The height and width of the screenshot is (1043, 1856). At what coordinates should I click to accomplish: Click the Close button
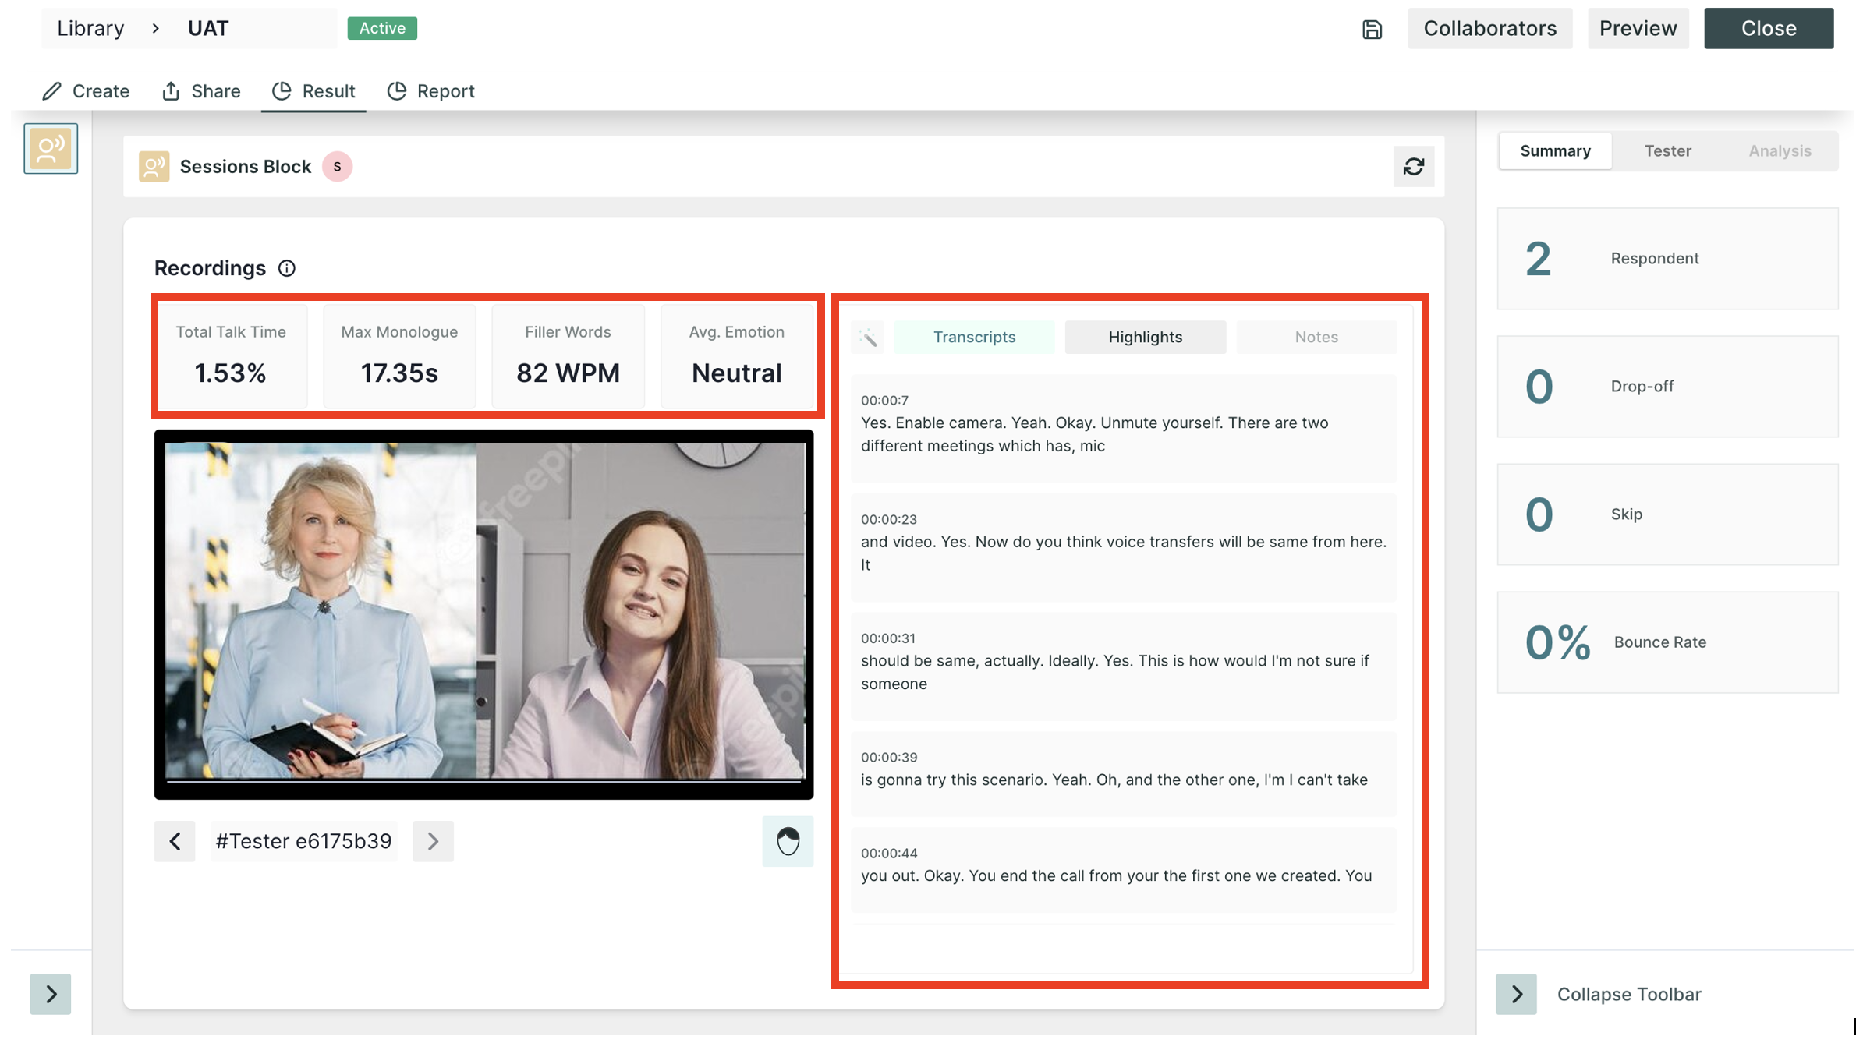coord(1769,29)
